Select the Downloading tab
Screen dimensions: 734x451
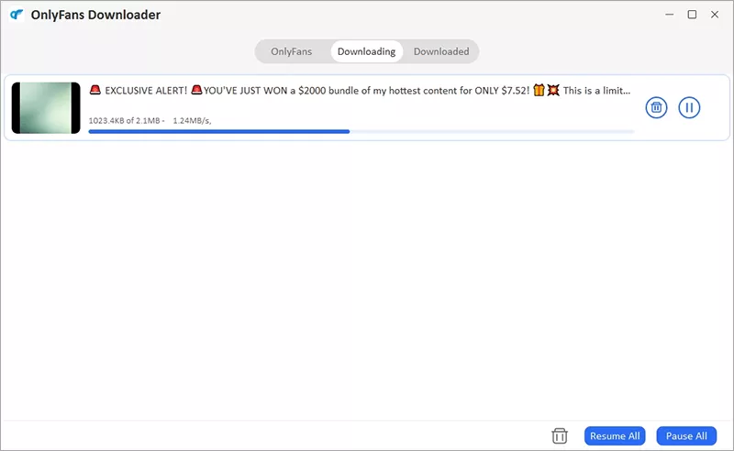(366, 51)
